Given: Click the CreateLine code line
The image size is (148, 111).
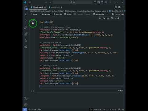Looking at the screenshot, I should [x=77, y=76].
